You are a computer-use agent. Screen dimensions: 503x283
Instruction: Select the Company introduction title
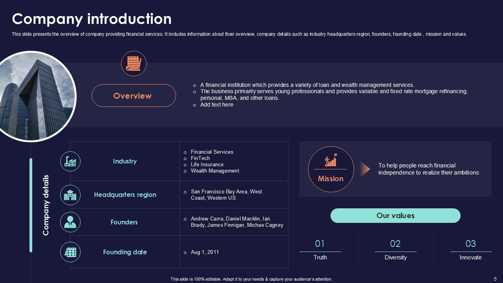click(92, 19)
